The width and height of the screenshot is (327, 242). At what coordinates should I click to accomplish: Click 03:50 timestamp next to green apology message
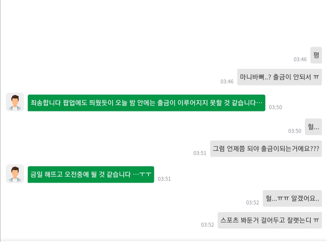[275, 107]
